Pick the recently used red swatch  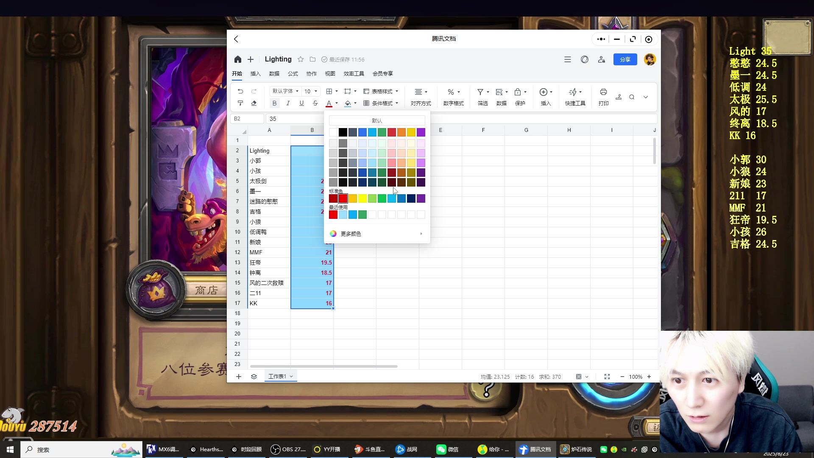(x=333, y=215)
